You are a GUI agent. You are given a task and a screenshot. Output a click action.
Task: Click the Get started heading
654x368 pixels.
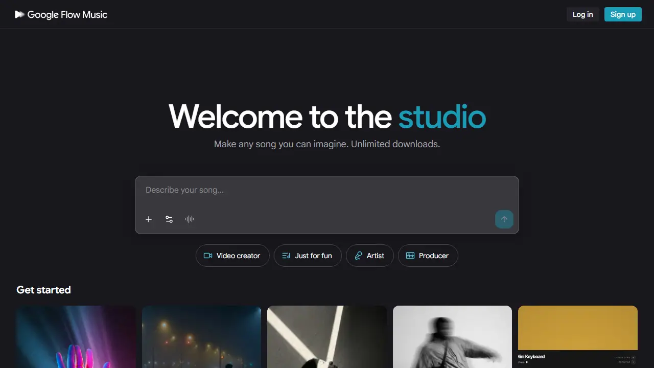click(43, 290)
